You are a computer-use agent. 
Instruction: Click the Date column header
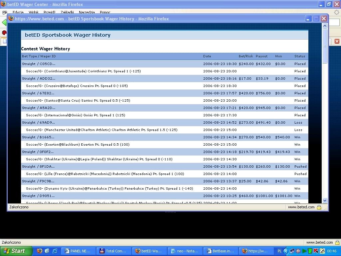pos(207,56)
